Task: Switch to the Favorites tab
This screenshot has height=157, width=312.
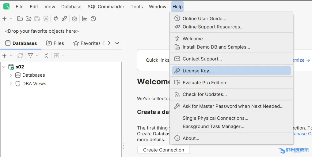Action: pyautogui.click(x=87, y=43)
